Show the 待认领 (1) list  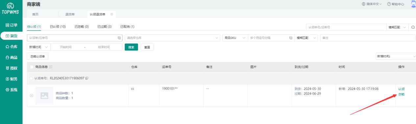(x=34, y=27)
